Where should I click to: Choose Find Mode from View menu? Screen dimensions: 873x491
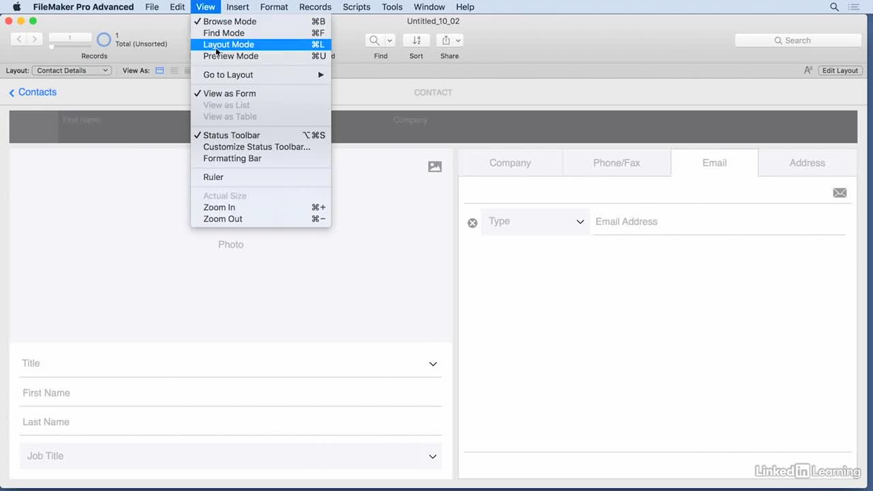[x=261, y=33]
